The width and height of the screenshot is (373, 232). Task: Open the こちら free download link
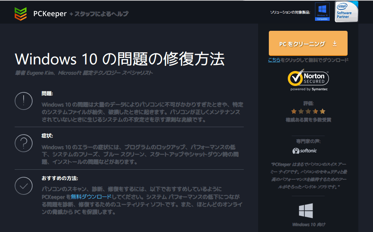(274, 60)
